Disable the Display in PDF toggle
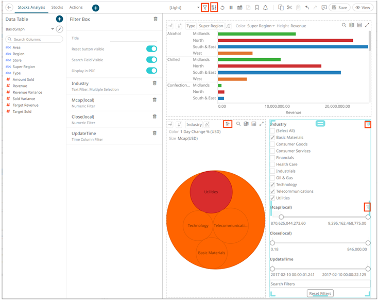The width and height of the screenshot is (378, 300). coord(151,70)
